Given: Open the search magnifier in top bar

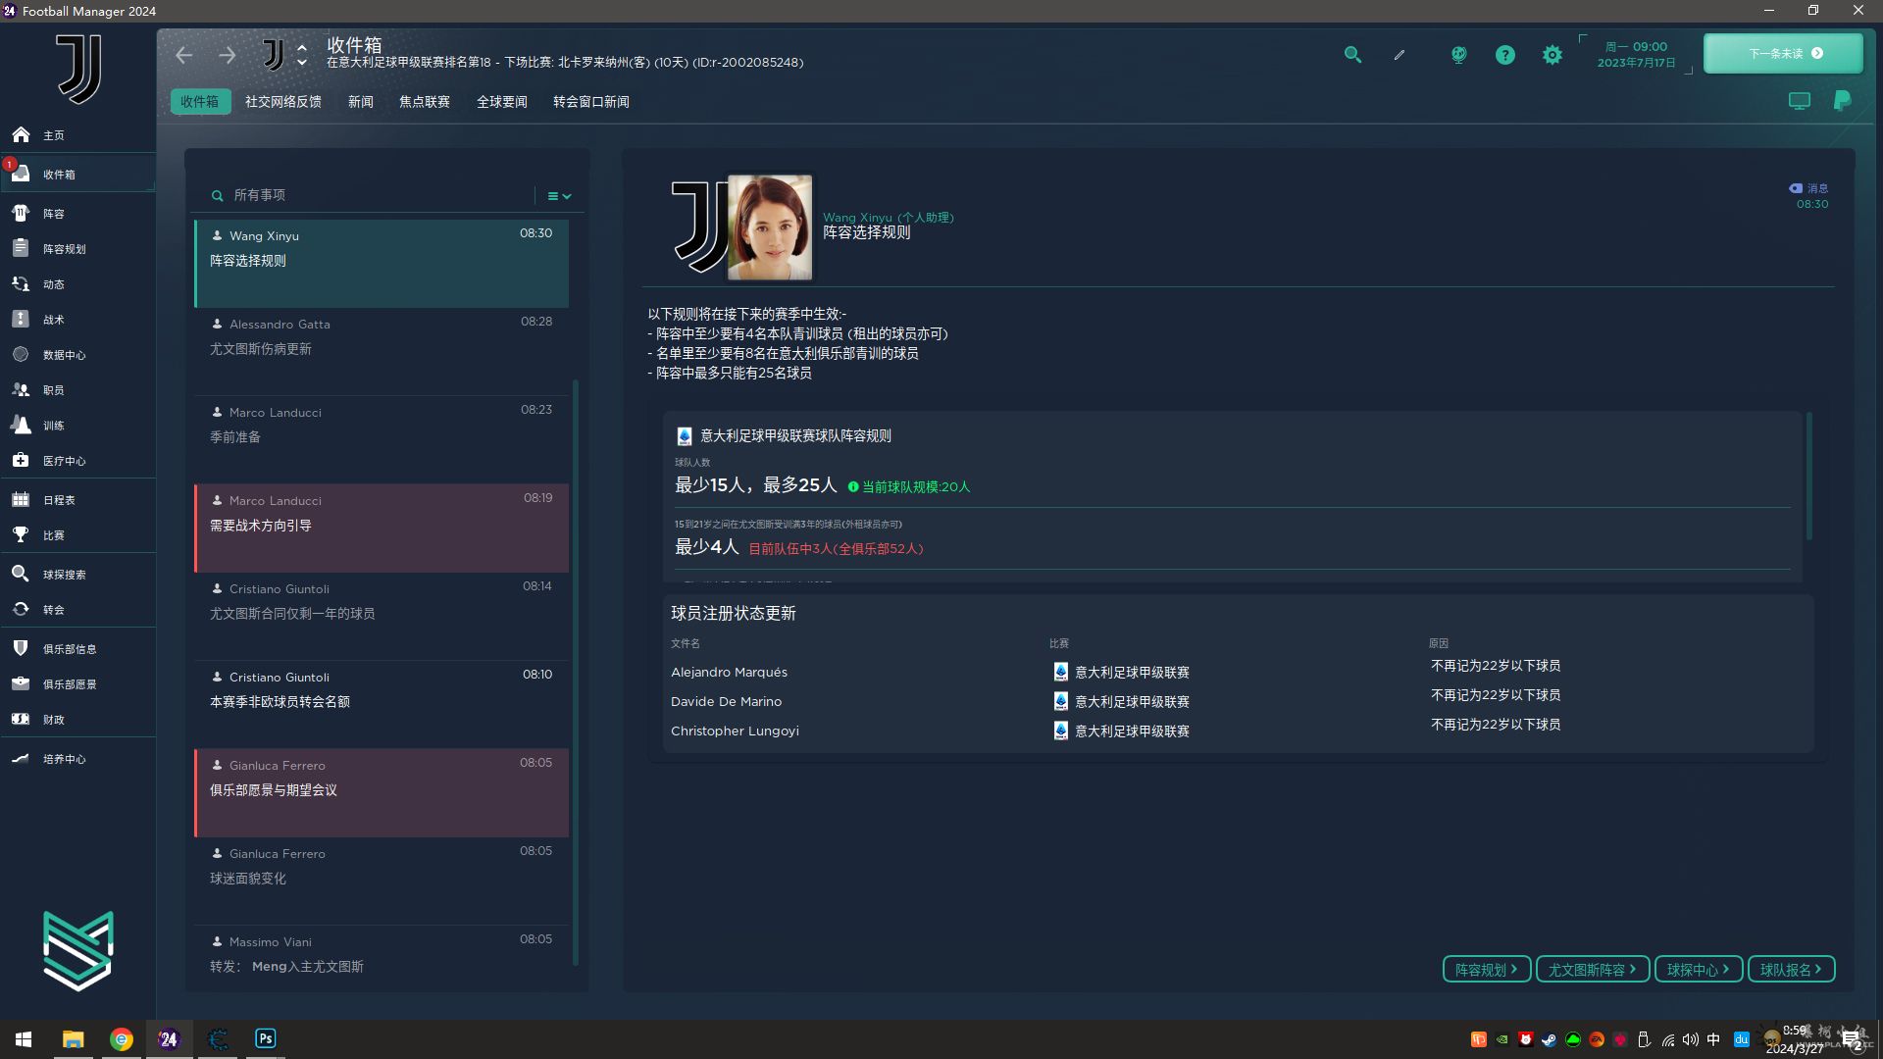Looking at the screenshot, I should [x=1352, y=55].
